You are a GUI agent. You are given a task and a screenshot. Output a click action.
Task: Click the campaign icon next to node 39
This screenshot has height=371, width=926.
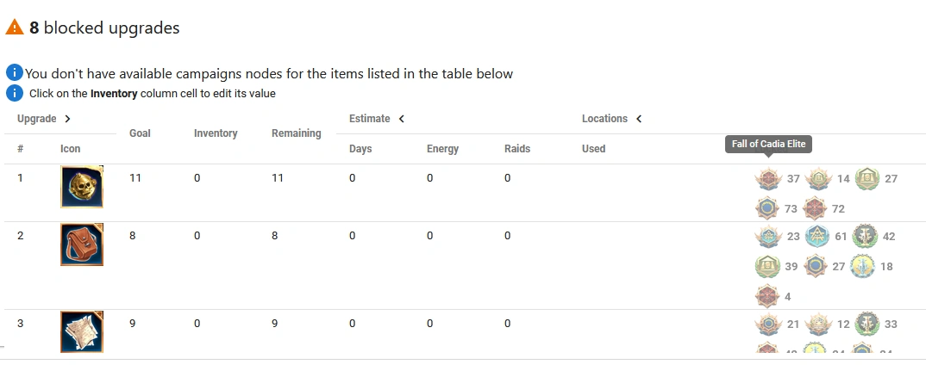(x=767, y=266)
